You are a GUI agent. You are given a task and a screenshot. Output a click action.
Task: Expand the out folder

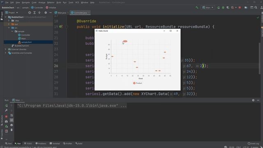tap(9, 24)
